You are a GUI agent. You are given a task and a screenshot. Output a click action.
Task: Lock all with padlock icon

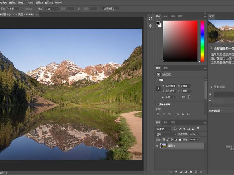(x=180, y=139)
